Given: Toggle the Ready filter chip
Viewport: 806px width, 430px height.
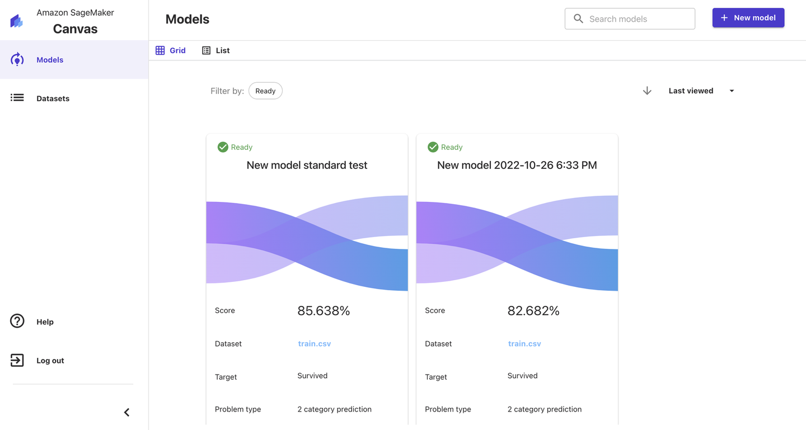Looking at the screenshot, I should pyautogui.click(x=265, y=91).
